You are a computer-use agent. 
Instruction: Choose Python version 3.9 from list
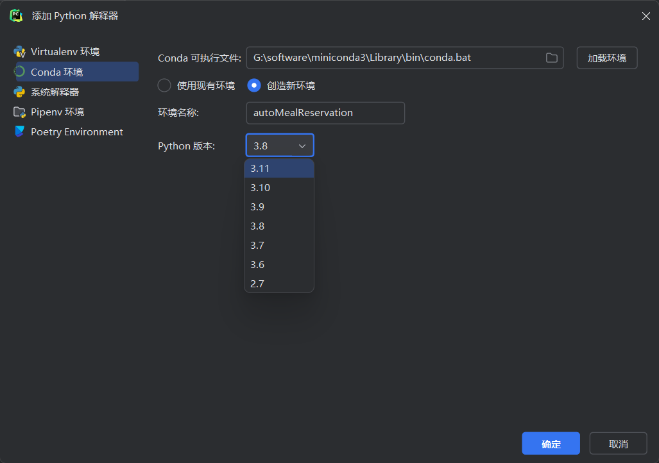coord(279,207)
